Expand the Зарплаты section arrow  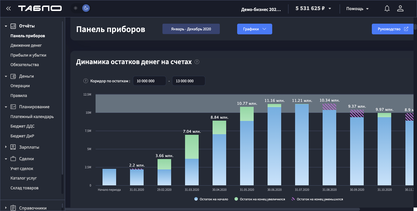click(6, 147)
